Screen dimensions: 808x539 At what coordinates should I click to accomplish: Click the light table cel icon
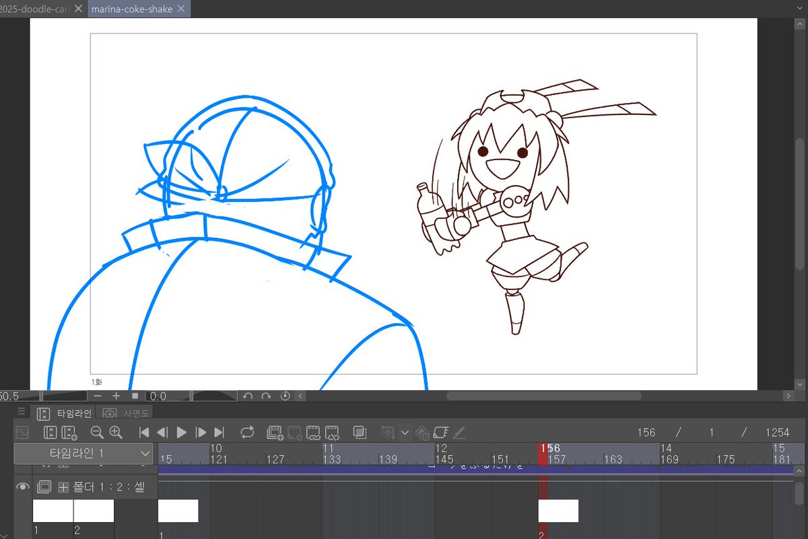click(440, 433)
